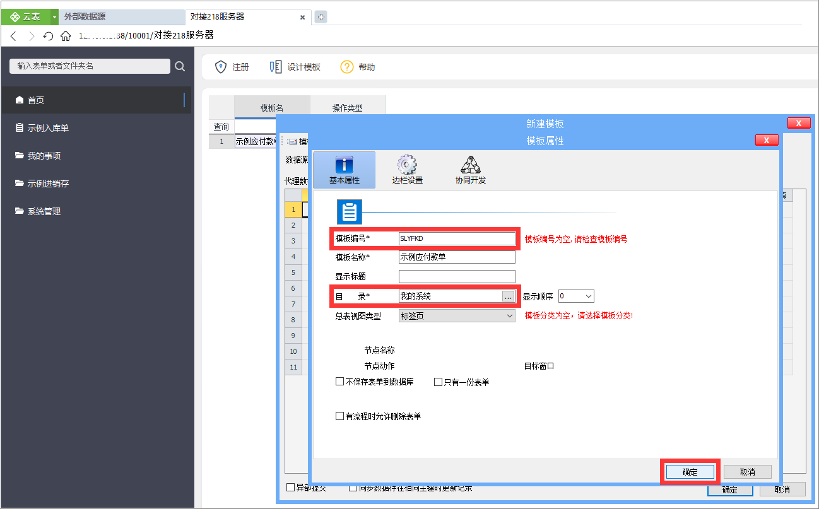Reload the page with the refresh icon
The image size is (819, 509).
[x=48, y=36]
